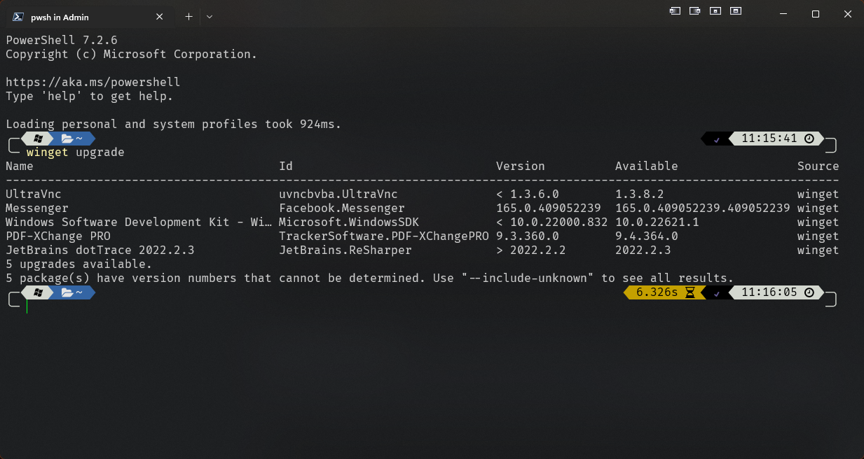Open the https://aka.ms/powershell link
This screenshot has width=864, height=459.
pos(92,82)
